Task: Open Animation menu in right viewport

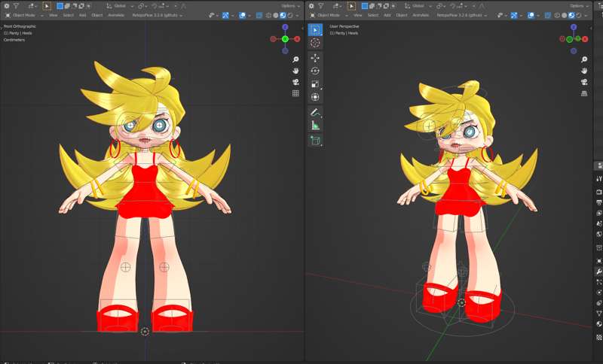Action: (x=421, y=15)
